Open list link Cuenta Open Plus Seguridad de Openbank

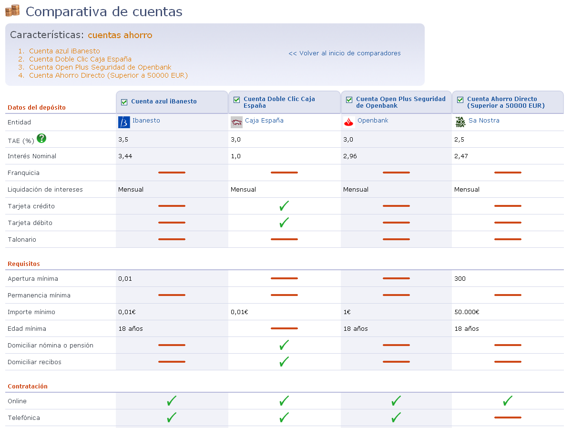[100, 67]
